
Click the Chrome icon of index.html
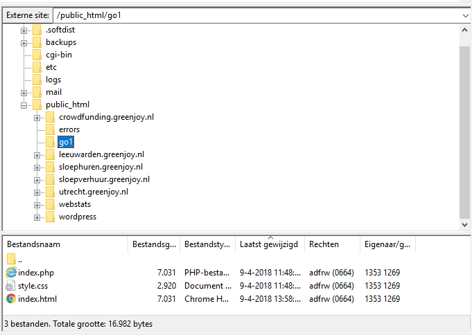[11, 298]
